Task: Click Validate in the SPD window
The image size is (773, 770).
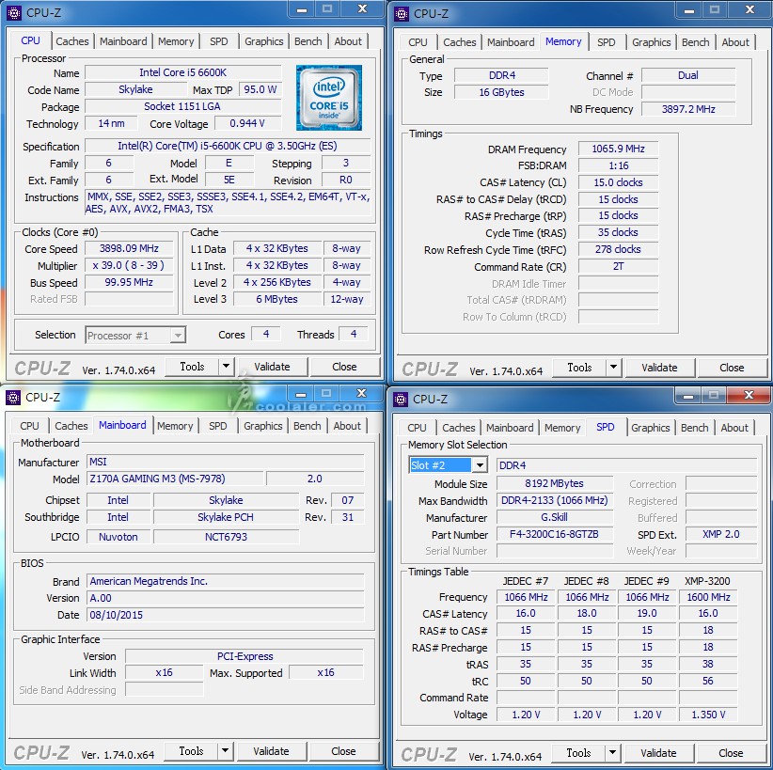Action: click(658, 753)
